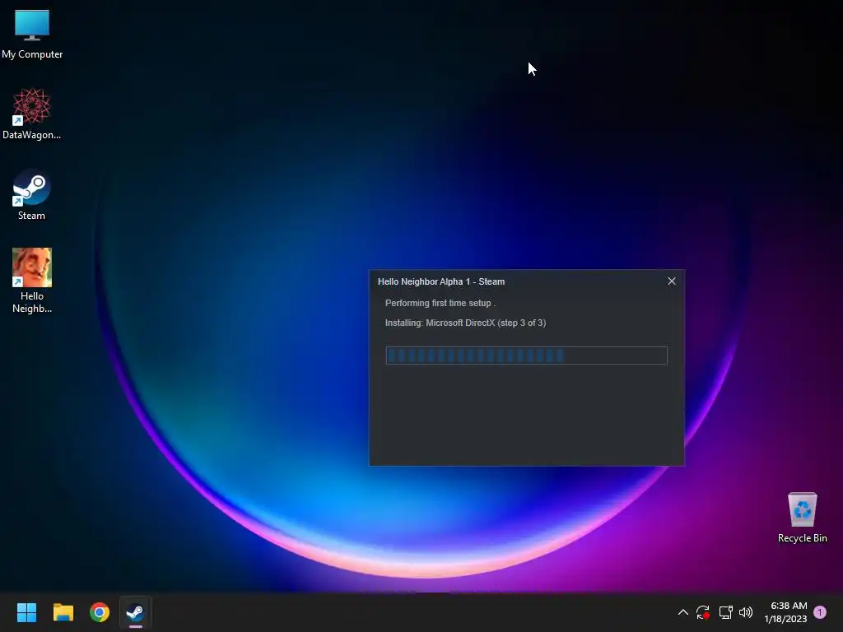Click the sync status tray icon
The image size is (843, 632).
point(703,612)
